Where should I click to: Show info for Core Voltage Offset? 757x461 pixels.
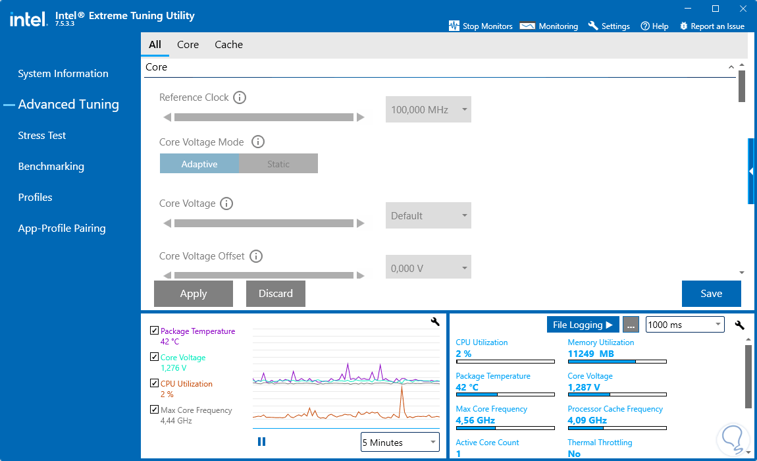[256, 256]
